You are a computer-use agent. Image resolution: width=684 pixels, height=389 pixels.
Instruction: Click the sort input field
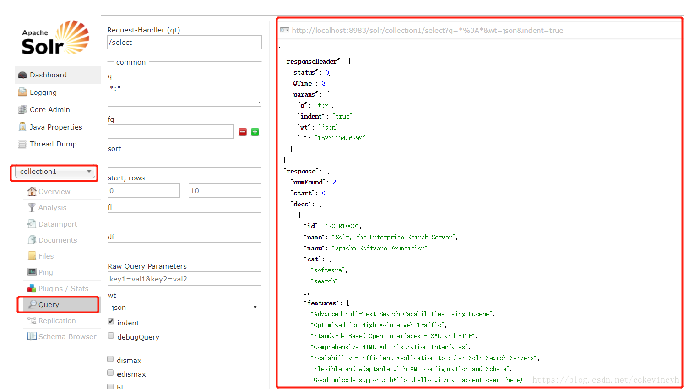(x=185, y=161)
